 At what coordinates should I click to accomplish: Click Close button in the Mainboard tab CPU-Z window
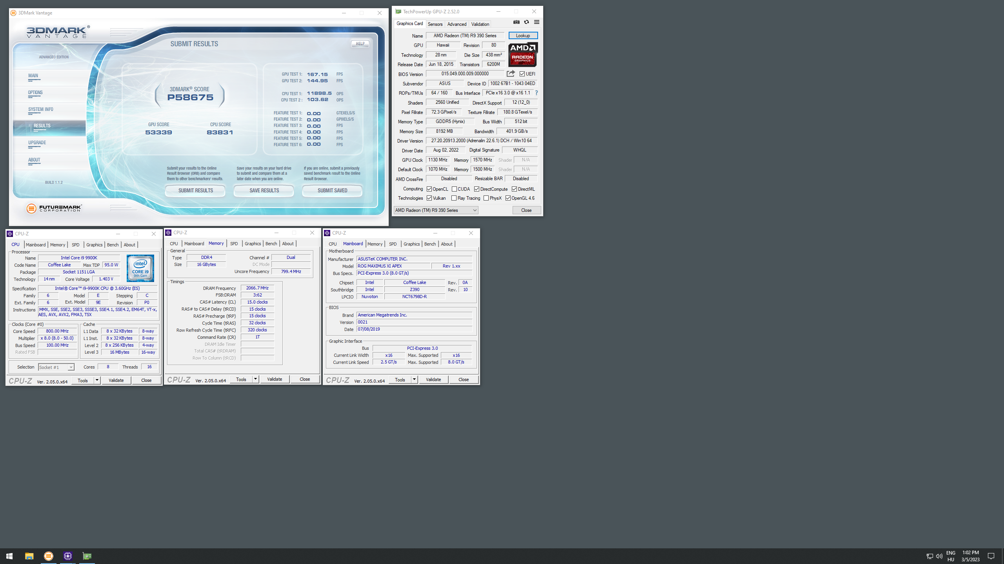464,380
